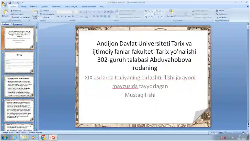Image resolution: width=250 pixels, height=141 pixels.
Task: Toggle italic formatting
Action: click(x=62, y=16)
